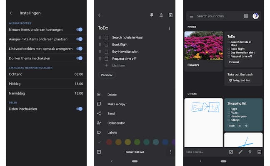
Task: Check the 'Book flight' checkbox
Action: (107, 44)
